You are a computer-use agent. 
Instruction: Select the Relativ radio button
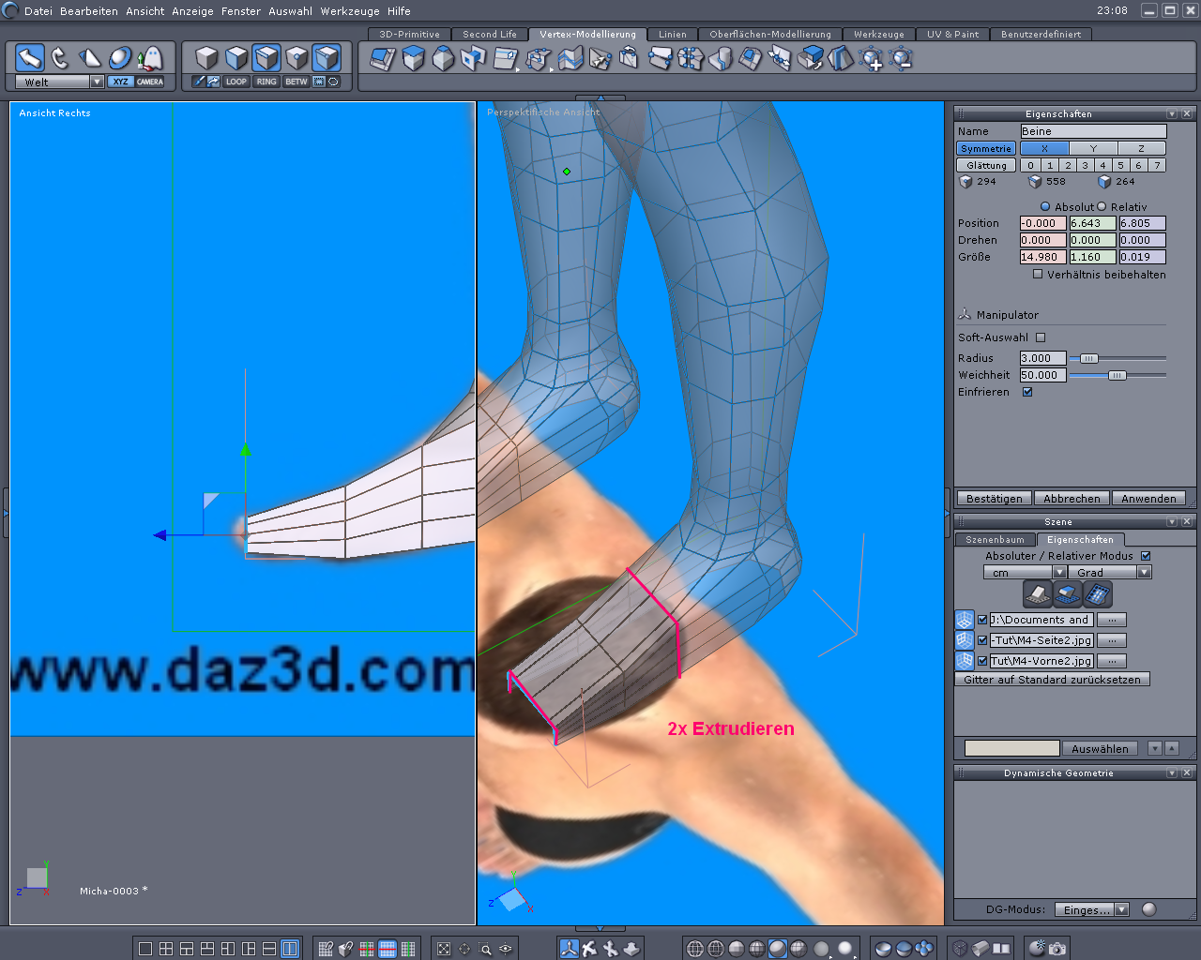1102,206
